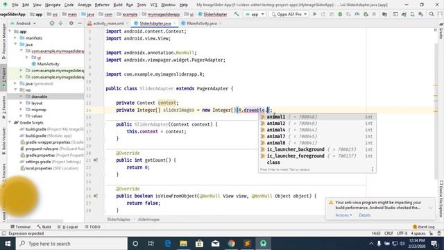Choose the class completion entry
Screen dimensions: 444x250
tap(318, 162)
